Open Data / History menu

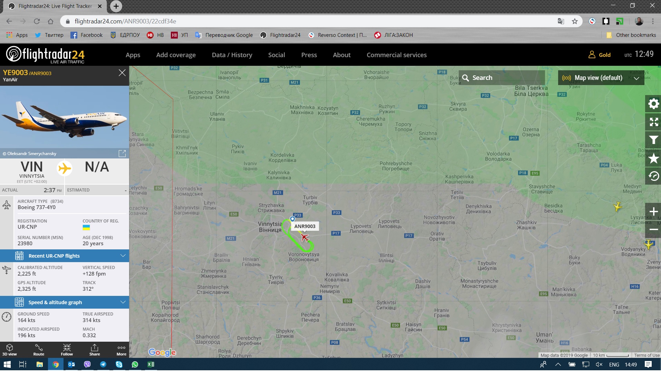pyautogui.click(x=232, y=55)
